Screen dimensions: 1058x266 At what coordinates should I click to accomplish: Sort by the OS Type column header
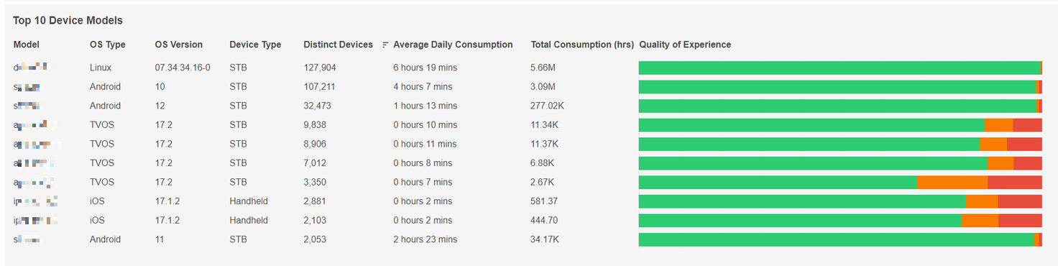pos(108,45)
